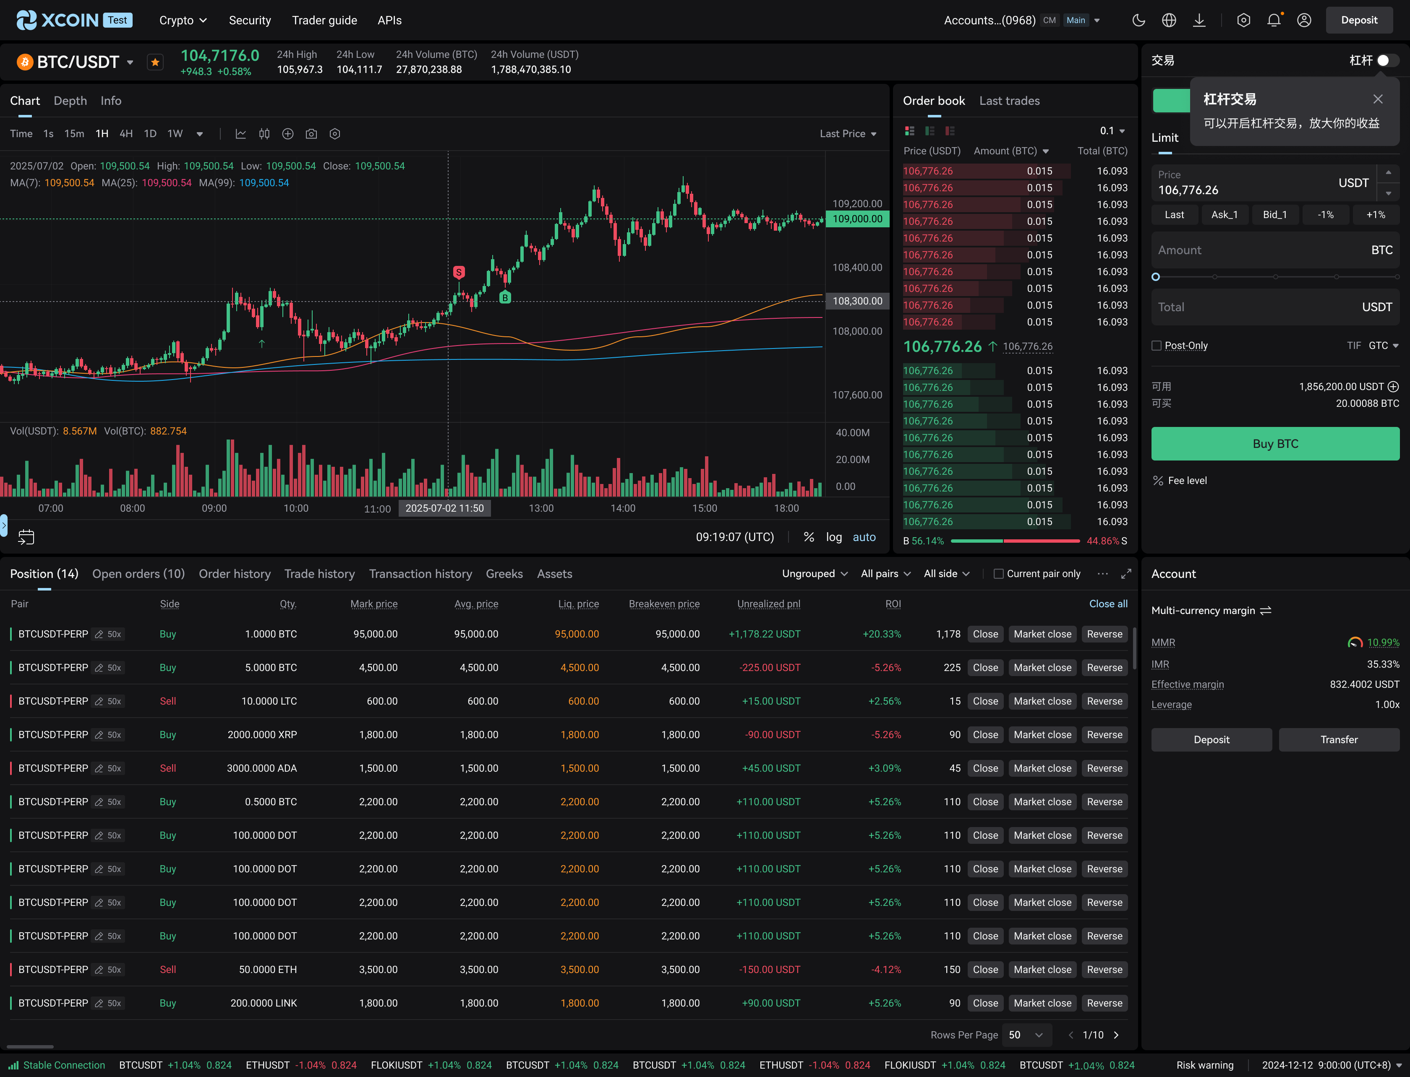
Task: Click the download icon in header
Action: pos(1199,20)
